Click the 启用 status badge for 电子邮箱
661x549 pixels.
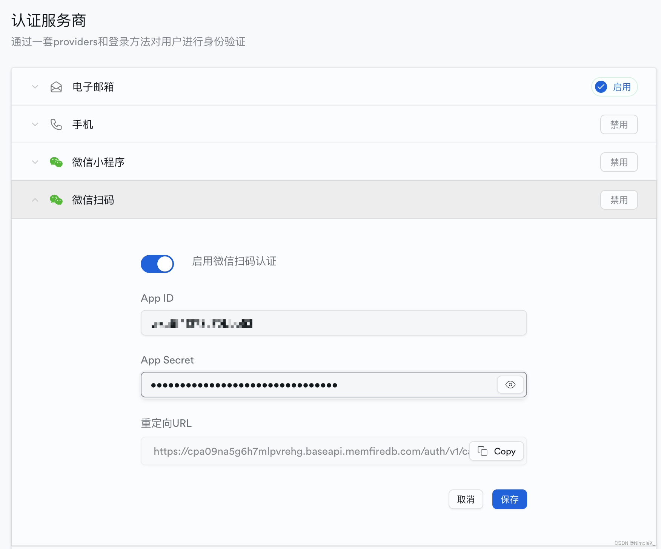615,87
